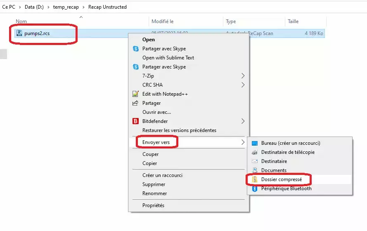This screenshot has width=367, height=231.
Task: Choose Restaurer les versions précédentes
Action: (179, 130)
